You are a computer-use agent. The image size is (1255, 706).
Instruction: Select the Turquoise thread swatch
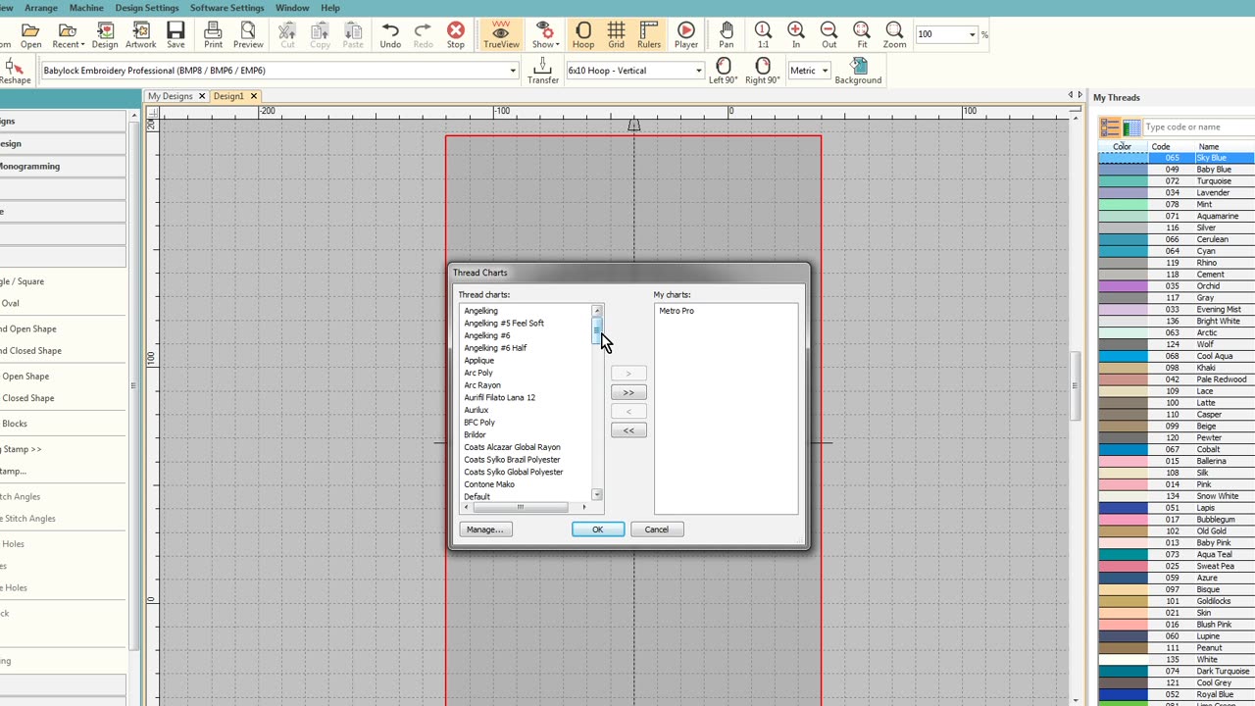click(x=1123, y=181)
